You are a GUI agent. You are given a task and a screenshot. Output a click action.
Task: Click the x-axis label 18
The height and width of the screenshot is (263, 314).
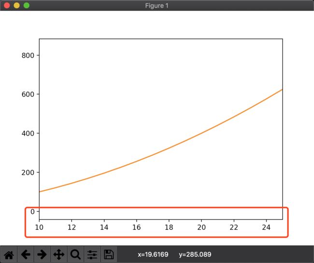coord(169,227)
